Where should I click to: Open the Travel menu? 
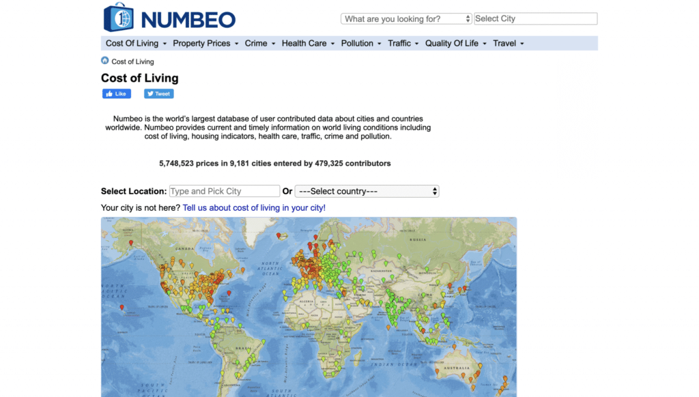pyautogui.click(x=509, y=43)
